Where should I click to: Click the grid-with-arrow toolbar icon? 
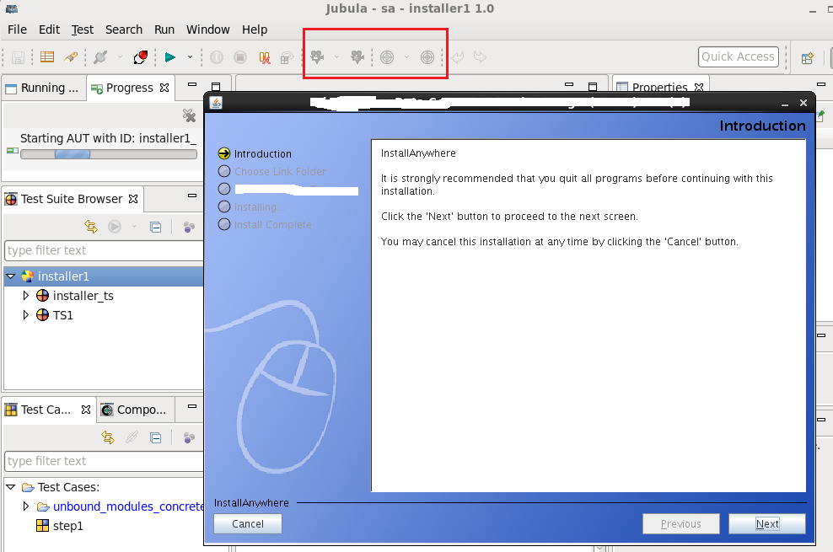click(287, 57)
